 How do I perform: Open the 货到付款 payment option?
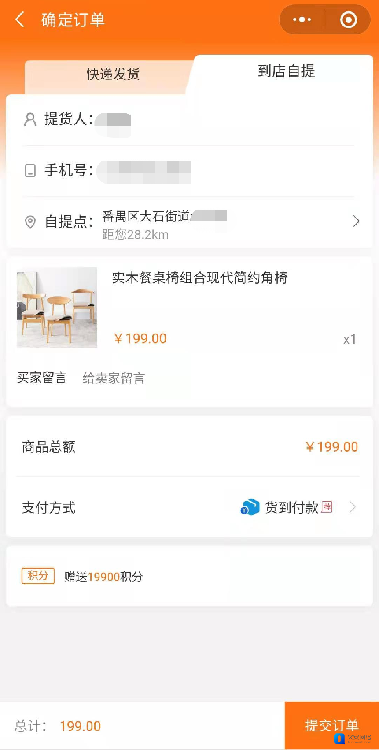tap(291, 507)
